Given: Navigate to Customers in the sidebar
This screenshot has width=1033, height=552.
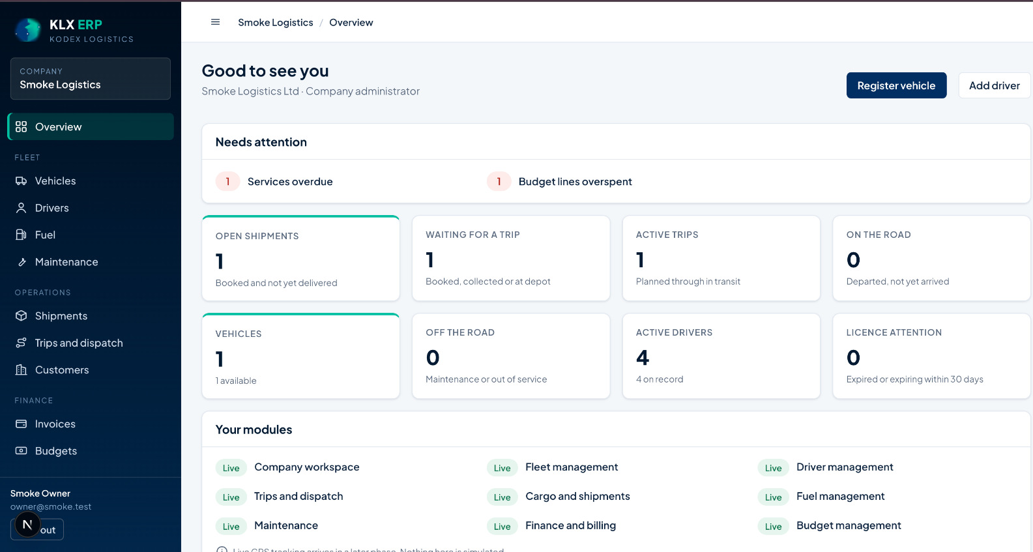Looking at the screenshot, I should tap(91, 370).
